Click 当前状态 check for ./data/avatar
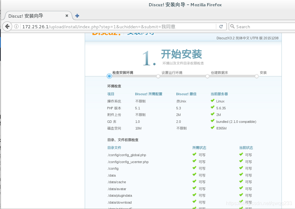The width and height of the screenshot is (295, 209). click(241, 188)
